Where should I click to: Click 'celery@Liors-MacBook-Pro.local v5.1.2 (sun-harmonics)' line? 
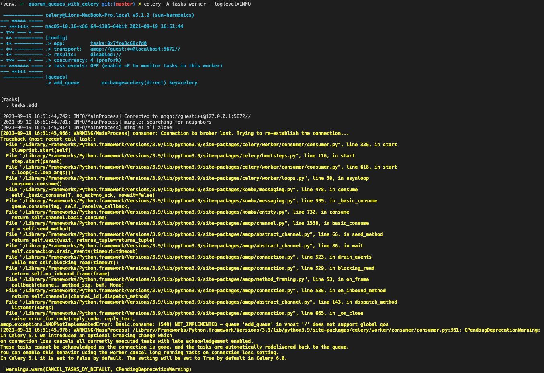point(120,15)
